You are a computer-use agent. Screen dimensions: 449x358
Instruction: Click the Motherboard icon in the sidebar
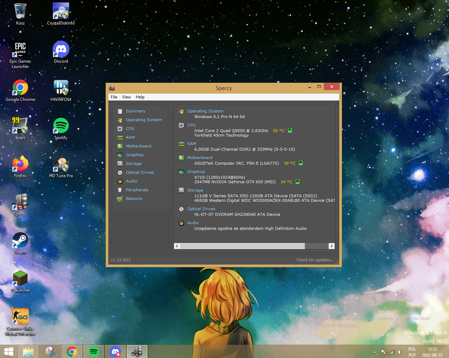tap(120, 146)
